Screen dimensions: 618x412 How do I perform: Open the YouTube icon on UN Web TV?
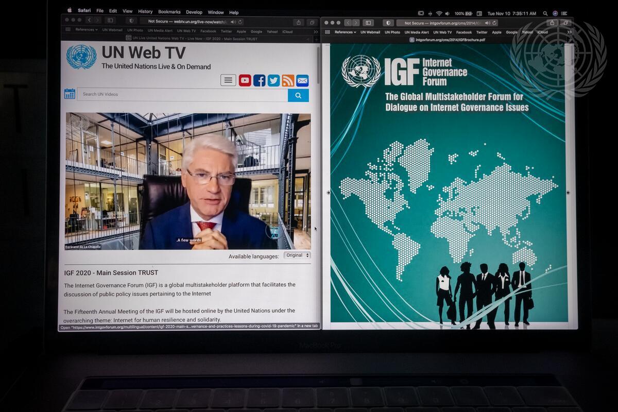click(245, 80)
